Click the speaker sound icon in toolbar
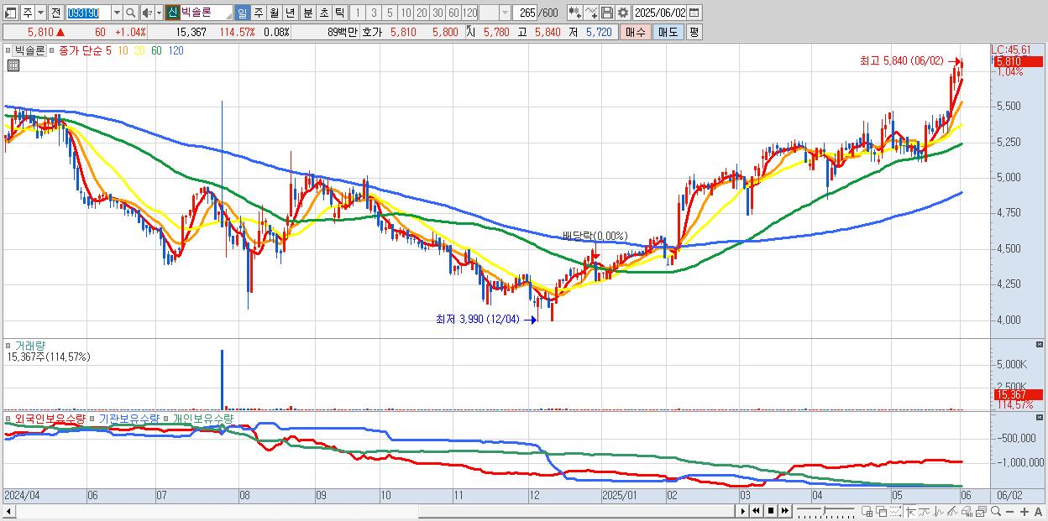 147,13
